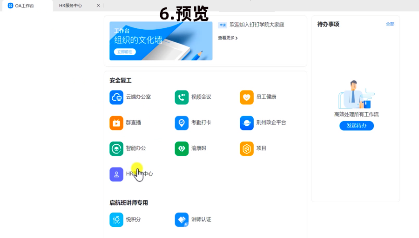419x238 pixels.
Task: Open the 渝康码 green icon
Action: [182, 148]
